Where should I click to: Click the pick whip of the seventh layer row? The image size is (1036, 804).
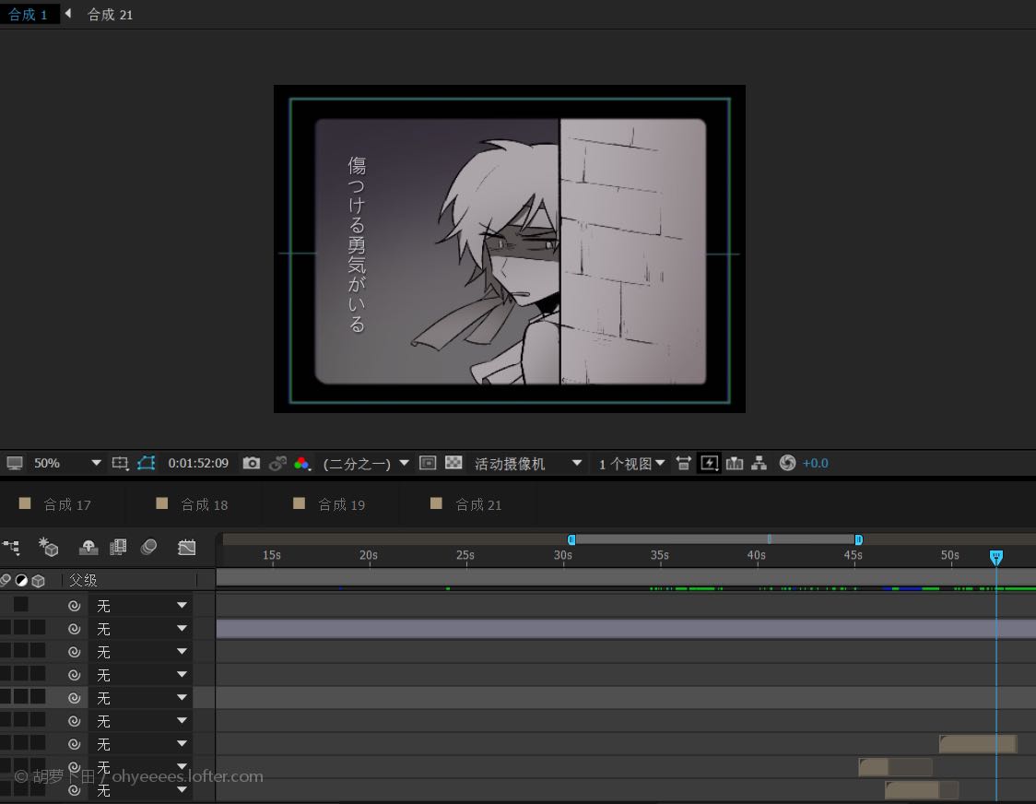point(74,744)
